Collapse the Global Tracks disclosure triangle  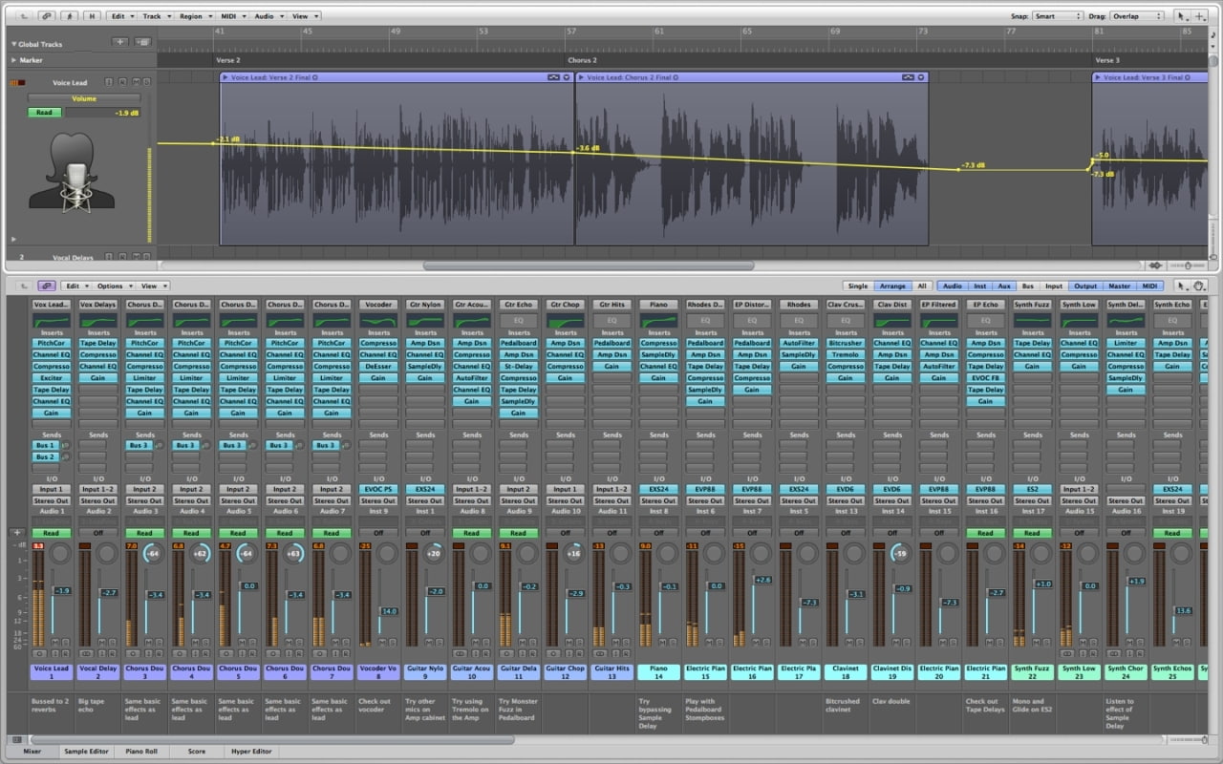[14, 44]
